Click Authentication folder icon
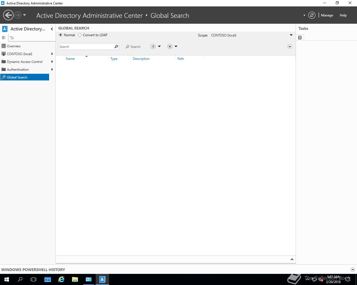 (x=4, y=69)
